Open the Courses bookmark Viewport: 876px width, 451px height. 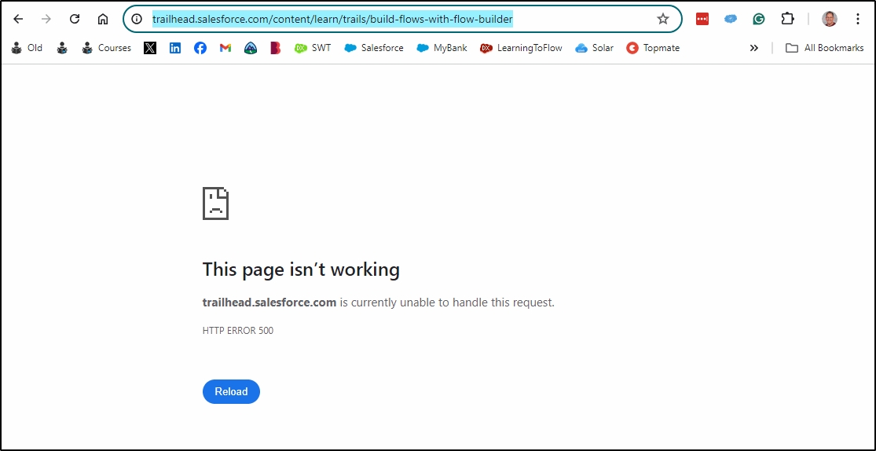coord(106,48)
